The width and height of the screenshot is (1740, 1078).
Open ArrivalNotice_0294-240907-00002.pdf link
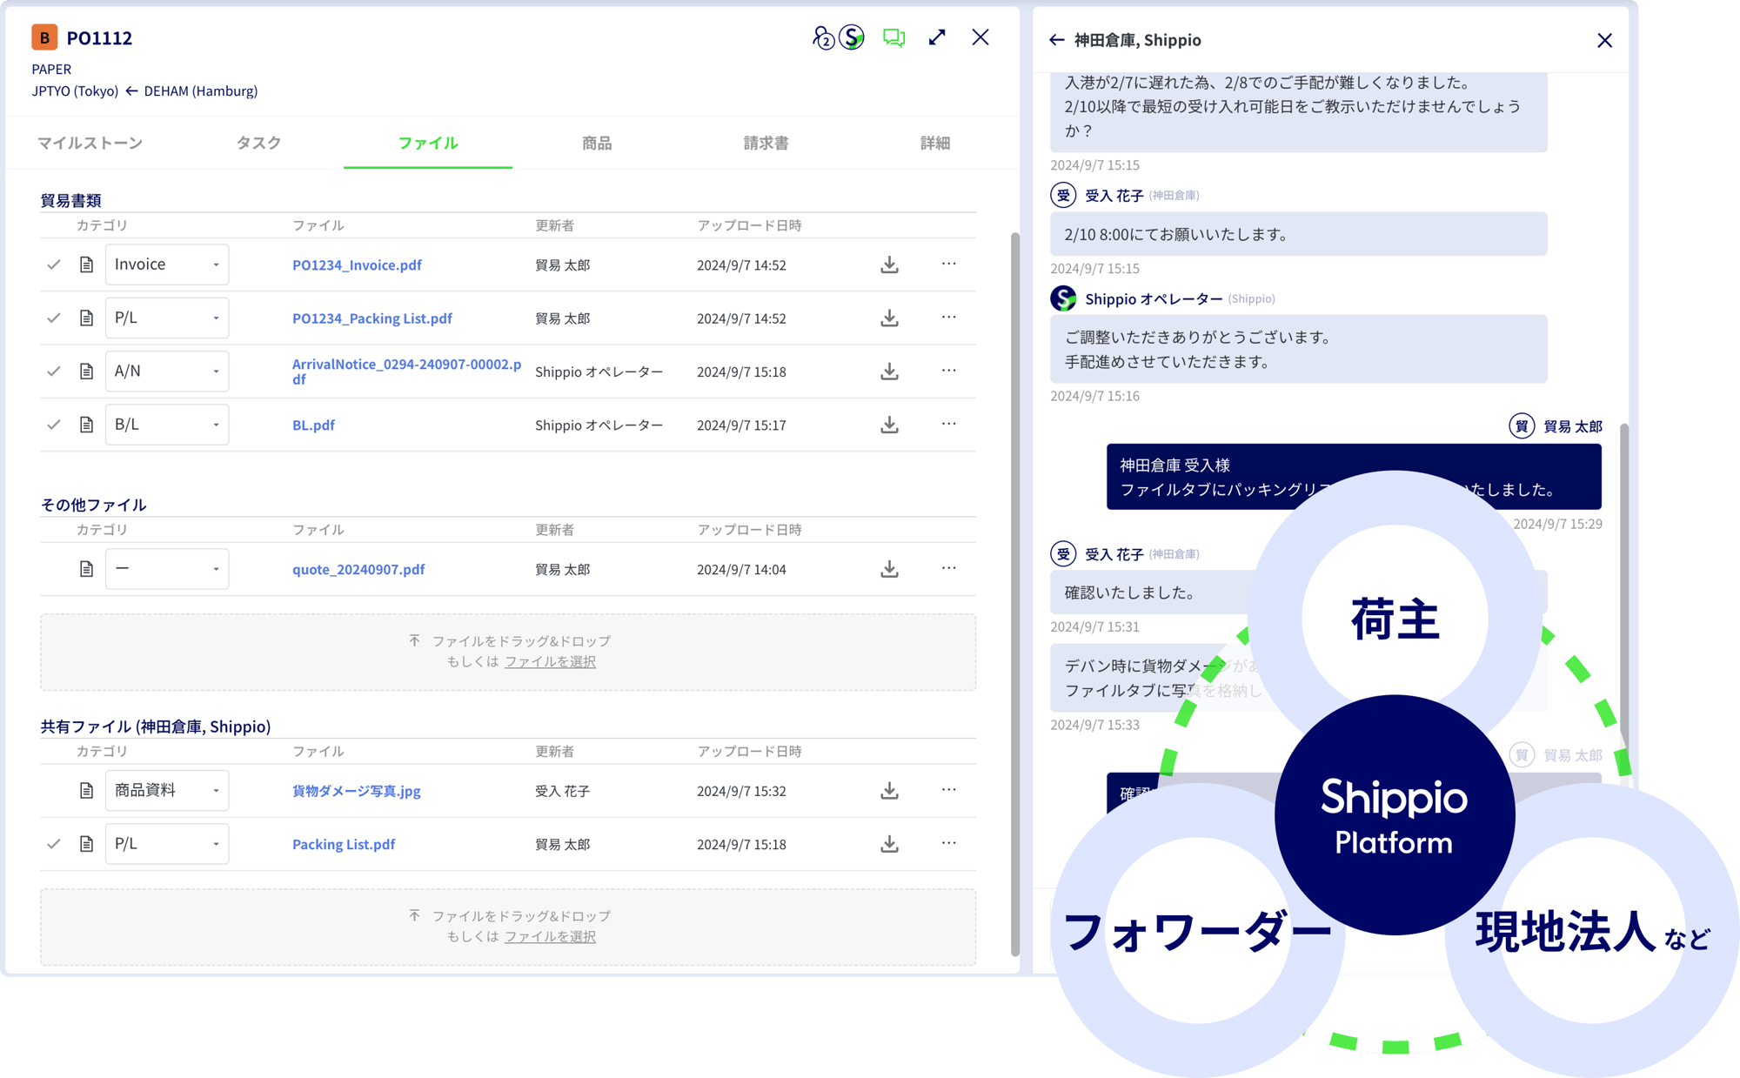pyautogui.click(x=406, y=372)
